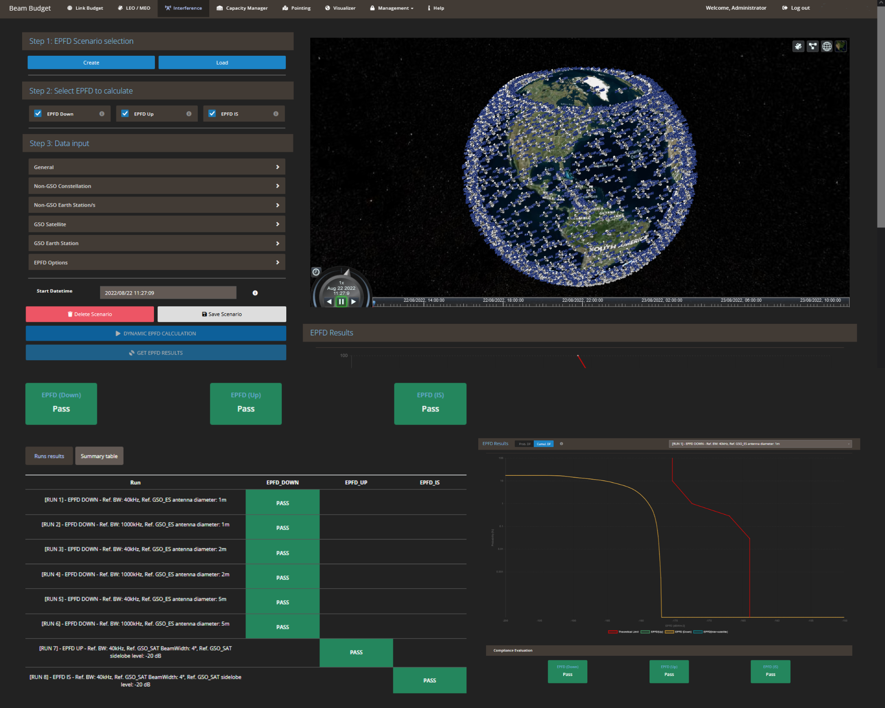
Task: Expand the Non-GSO Constellation section
Action: [x=157, y=186]
